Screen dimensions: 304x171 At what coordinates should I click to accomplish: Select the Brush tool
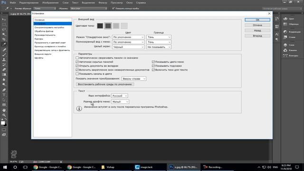[4, 55]
